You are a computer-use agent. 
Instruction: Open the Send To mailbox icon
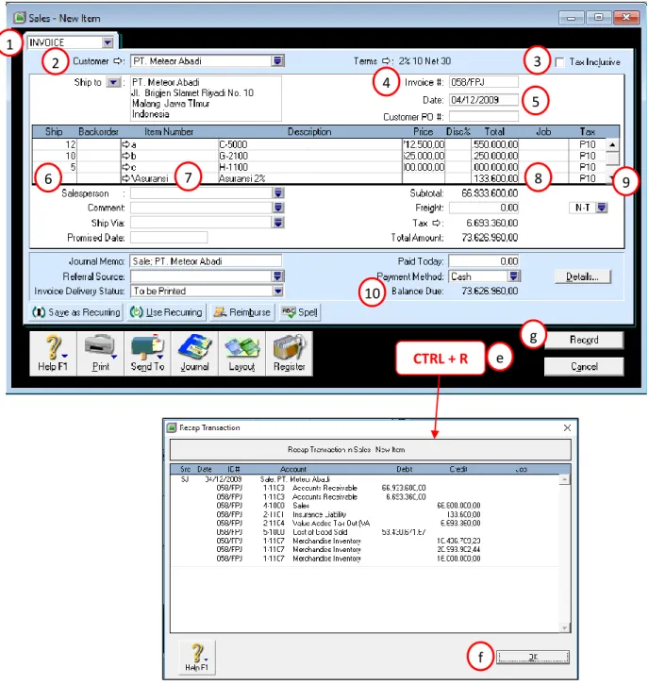147,353
